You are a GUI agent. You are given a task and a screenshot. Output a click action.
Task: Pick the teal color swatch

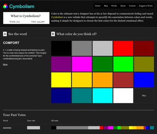coord(82,95)
